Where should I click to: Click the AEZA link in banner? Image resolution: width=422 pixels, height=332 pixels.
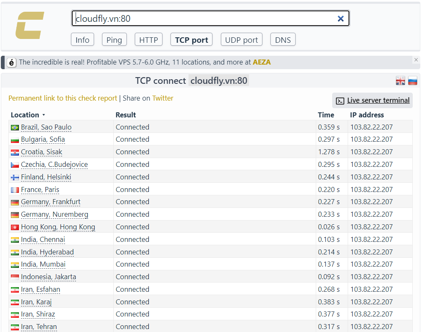(262, 62)
